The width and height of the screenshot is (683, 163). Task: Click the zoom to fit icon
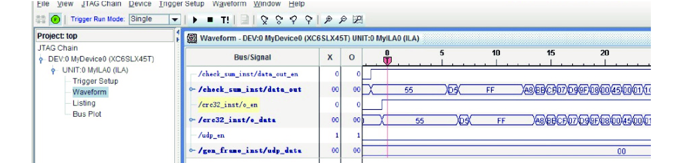pyautogui.click(x=357, y=19)
